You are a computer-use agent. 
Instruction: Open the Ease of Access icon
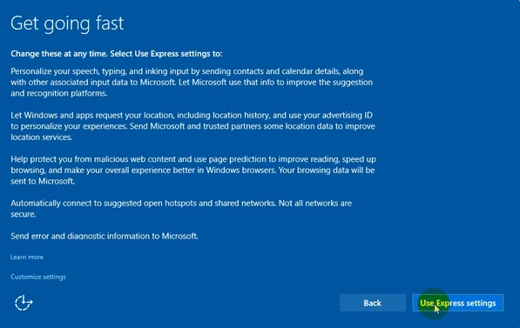pyautogui.click(x=24, y=303)
